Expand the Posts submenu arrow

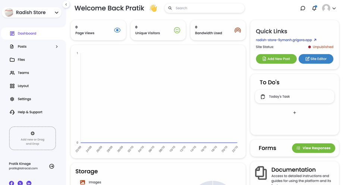(x=57, y=47)
